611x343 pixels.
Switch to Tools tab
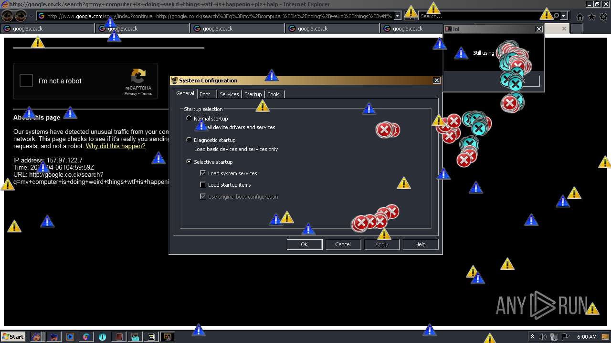point(274,94)
